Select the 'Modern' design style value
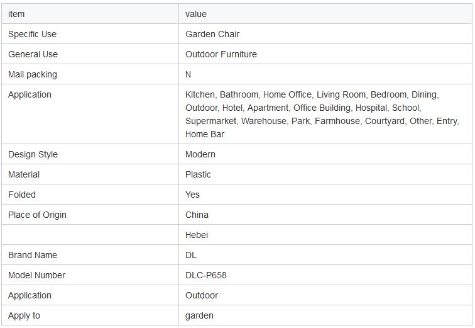 point(200,154)
